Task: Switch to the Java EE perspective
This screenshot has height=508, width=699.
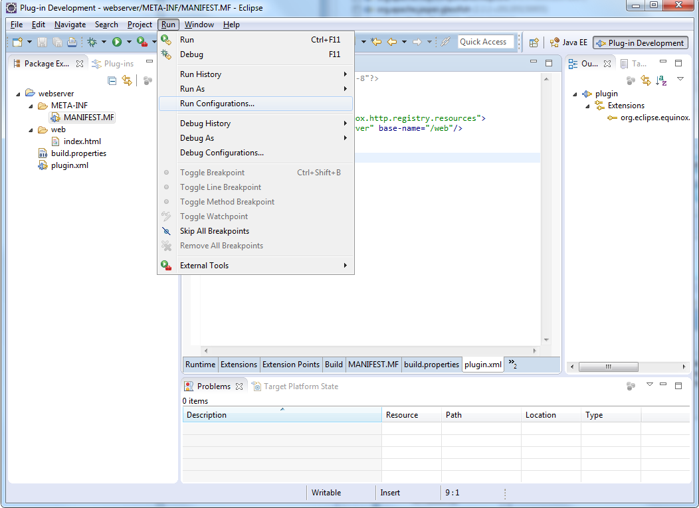Action: pos(569,42)
